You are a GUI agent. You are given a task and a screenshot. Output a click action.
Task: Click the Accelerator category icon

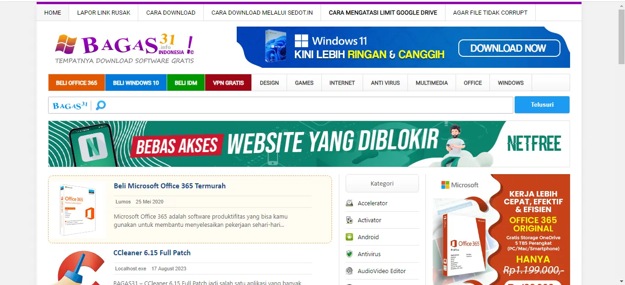click(x=350, y=203)
